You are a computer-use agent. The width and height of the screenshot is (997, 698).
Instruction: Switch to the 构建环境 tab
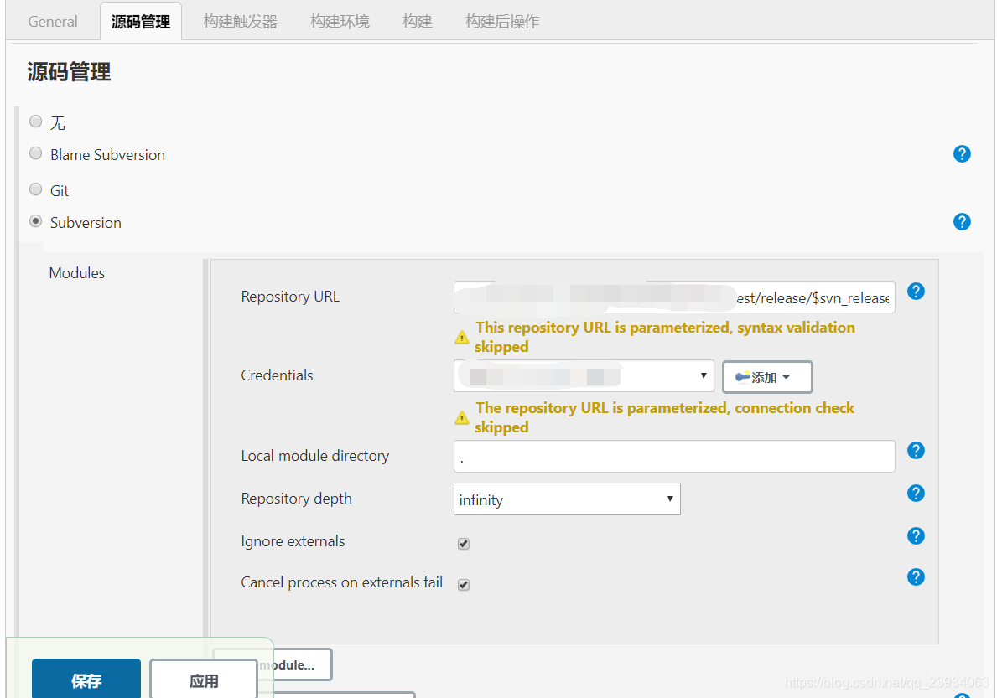tap(340, 22)
